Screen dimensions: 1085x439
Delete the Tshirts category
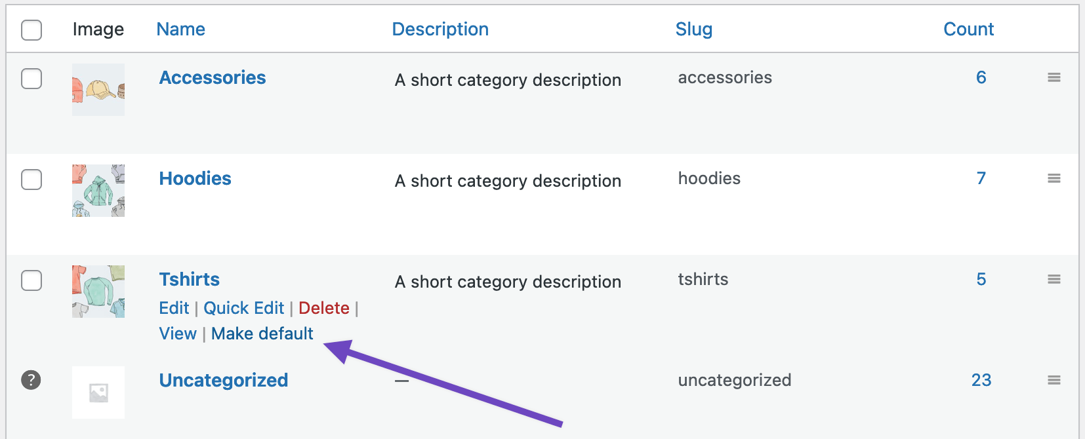pos(323,307)
